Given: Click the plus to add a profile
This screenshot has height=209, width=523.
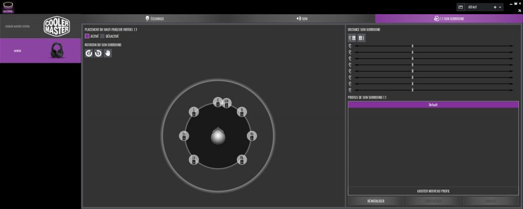Looking at the screenshot, I should click(x=494, y=7).
